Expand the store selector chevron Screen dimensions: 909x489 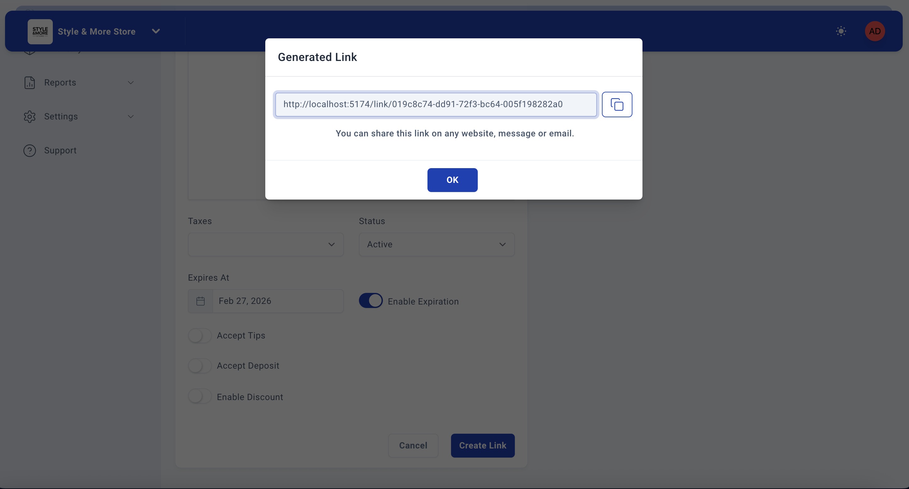point(156,31)
